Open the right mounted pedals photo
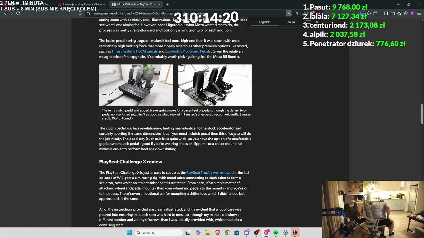The image size is (424, 238). coord(215,85)
